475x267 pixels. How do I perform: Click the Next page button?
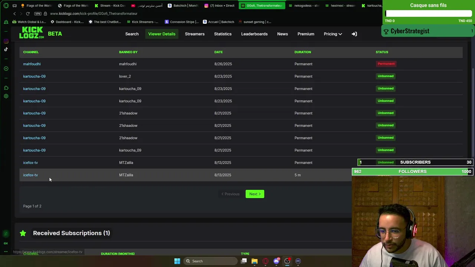(255, 194)
